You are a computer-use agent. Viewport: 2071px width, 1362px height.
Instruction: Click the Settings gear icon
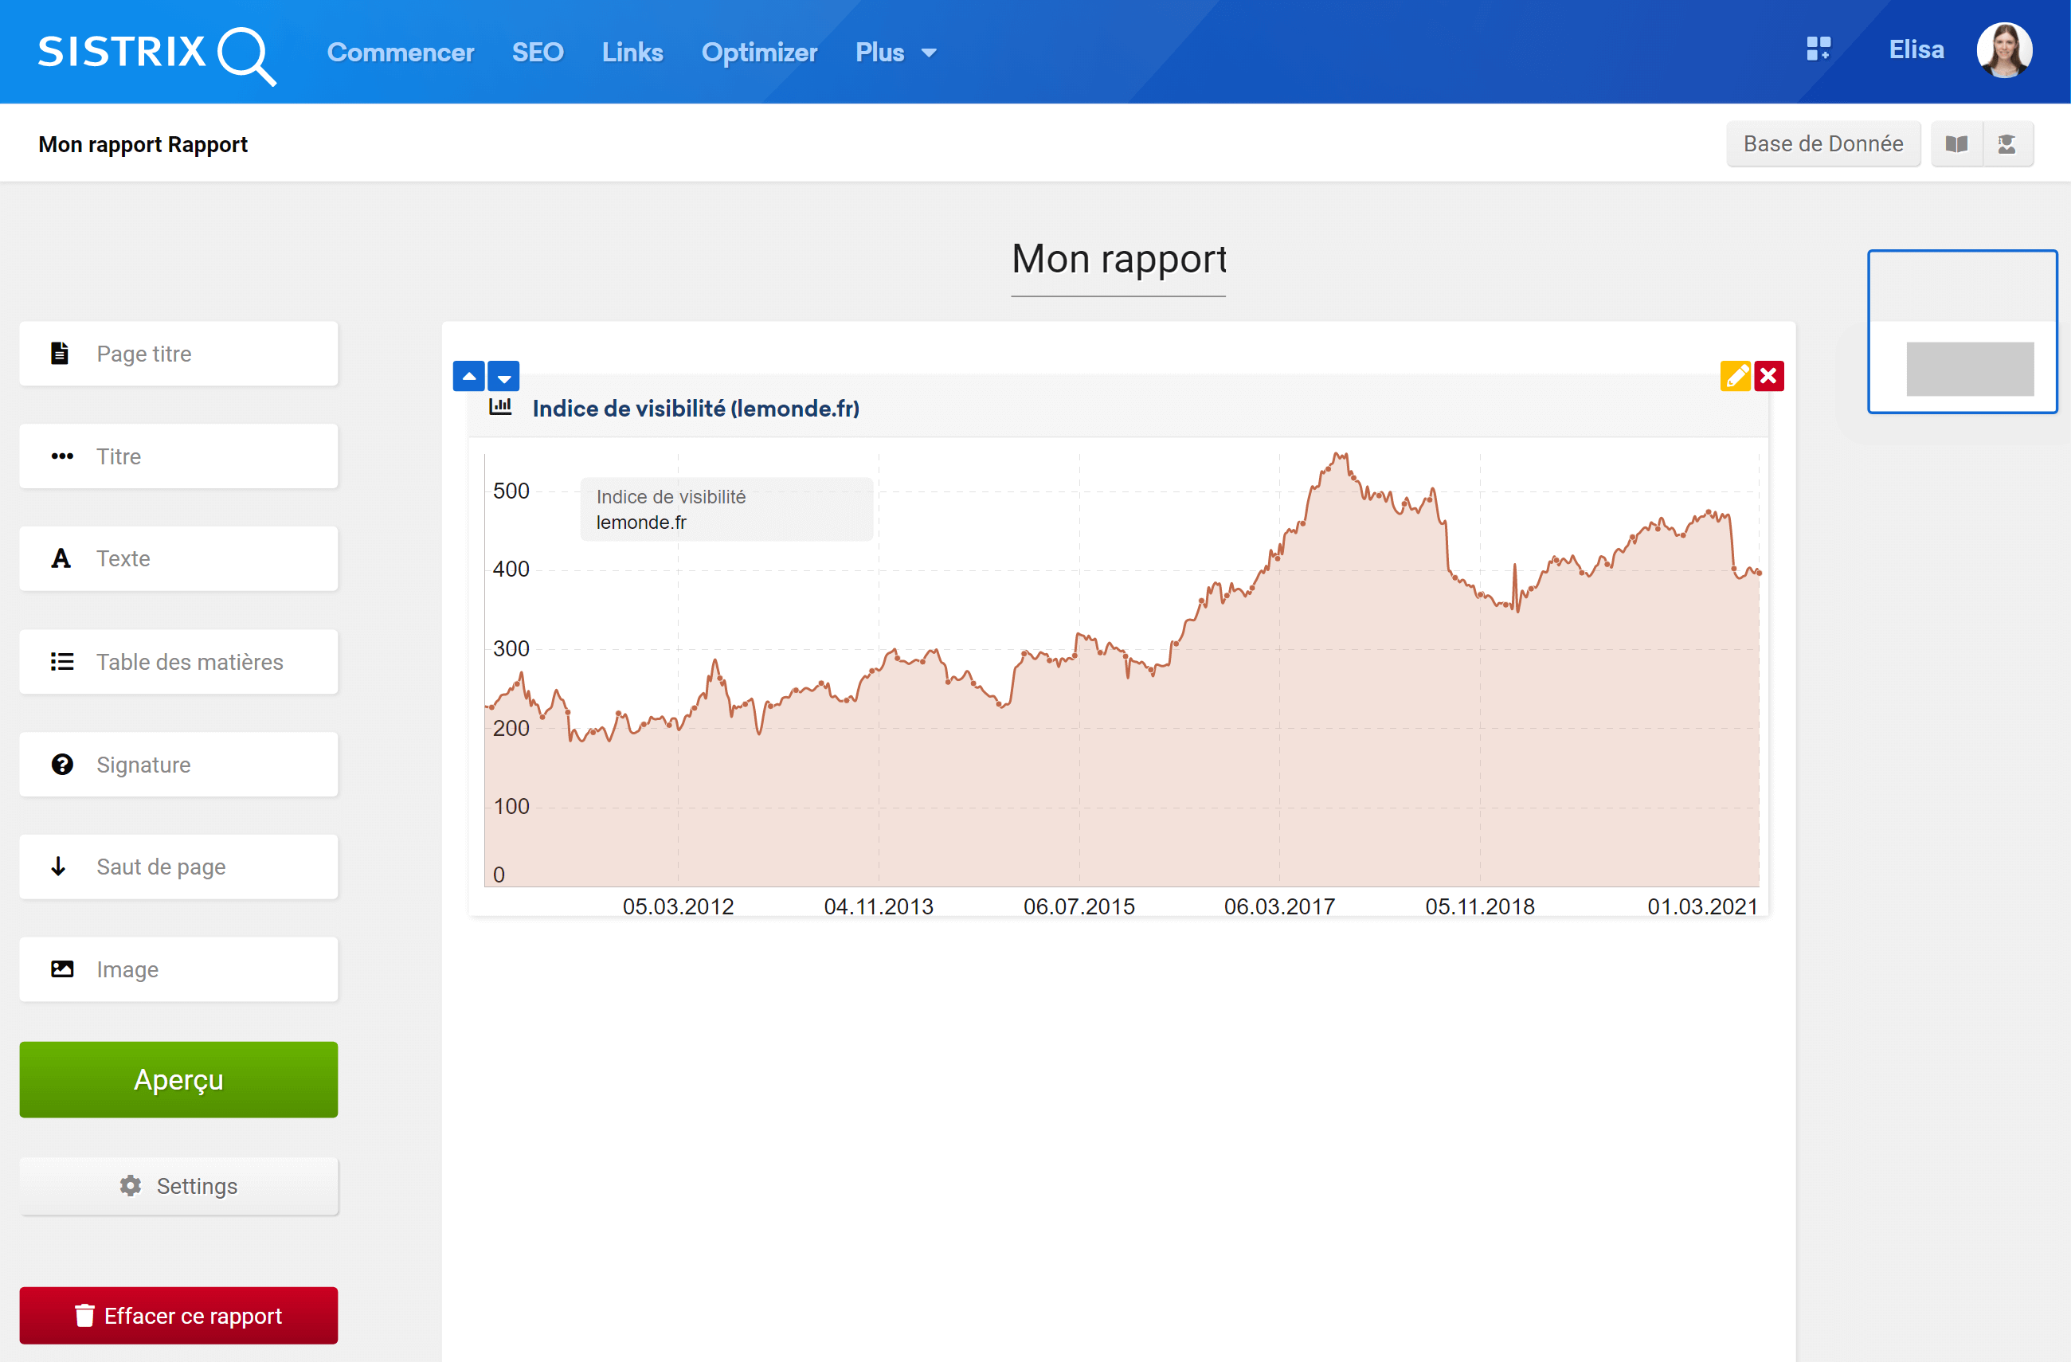click(131, 1185)
